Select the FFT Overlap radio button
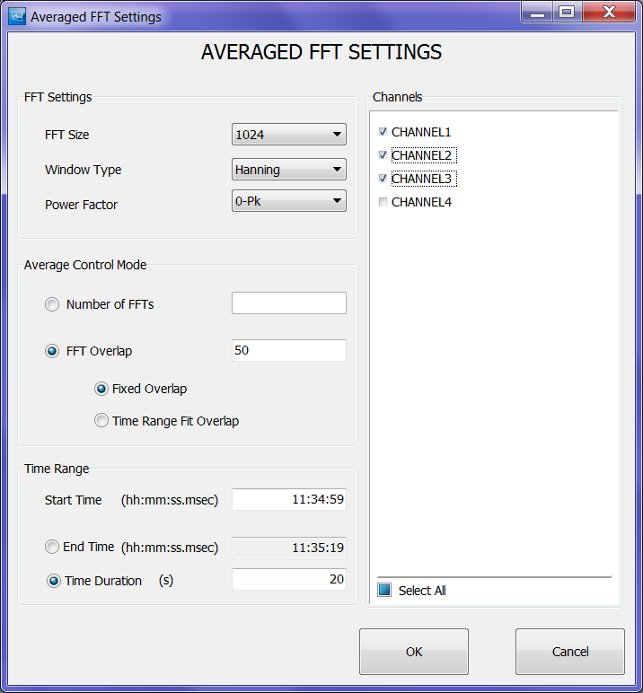Screen dimensions: 643x693 point(52,351)
